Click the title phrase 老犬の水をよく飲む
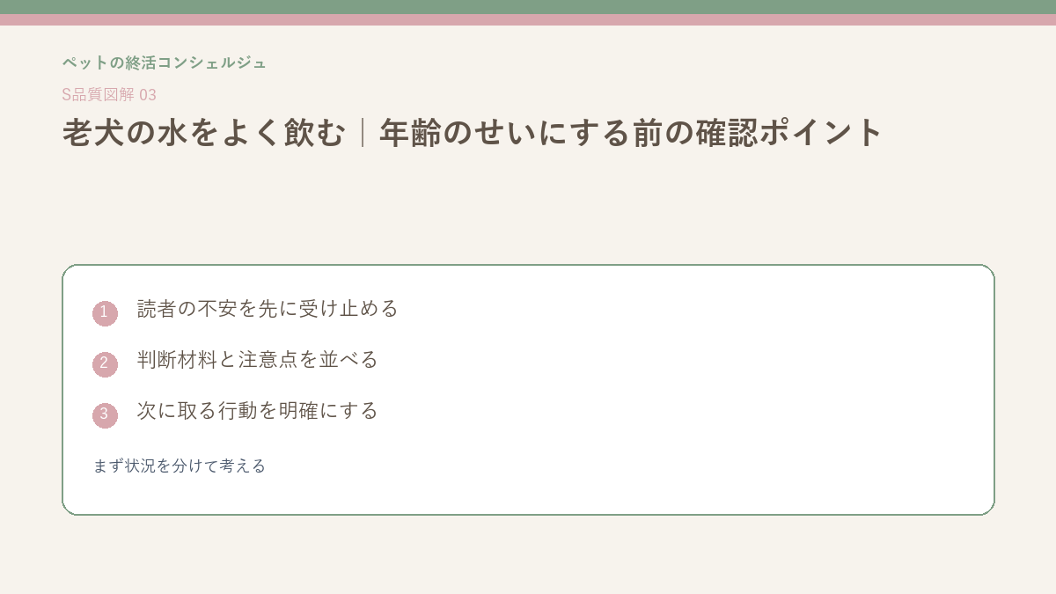This screenshot has width=1056, height=594. (203, 133)
